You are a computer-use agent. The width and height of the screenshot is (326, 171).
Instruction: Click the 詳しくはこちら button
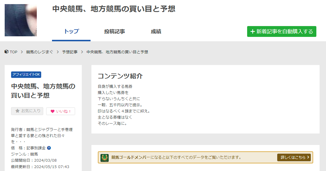[294, 158]
